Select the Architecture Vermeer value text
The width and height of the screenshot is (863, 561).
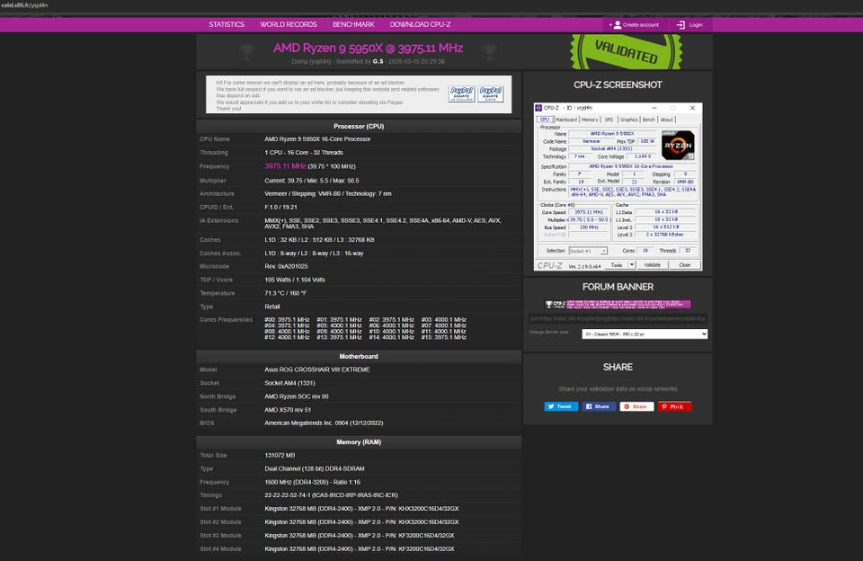tap(328, 194)
